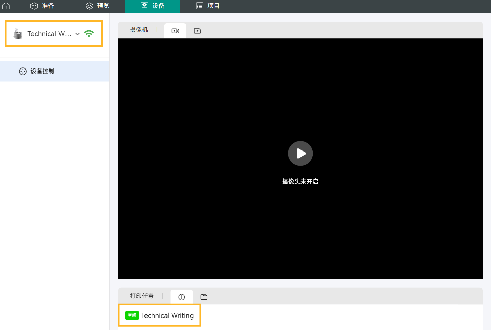The width and height of the screenshot is (491, 330).
Task: Open the print task folder icon
Action: pyautogui.click(x=204, y=297)
